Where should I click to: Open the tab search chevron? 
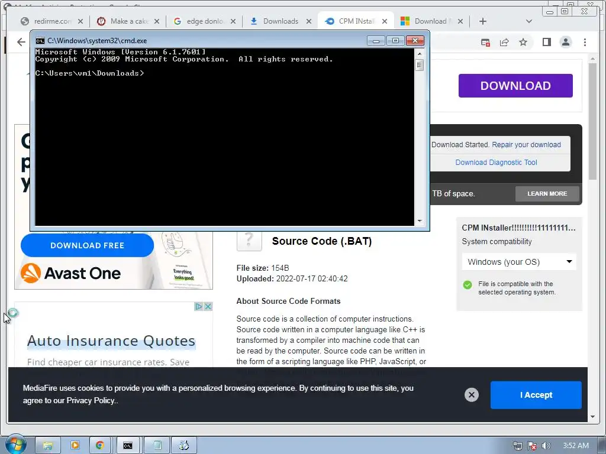click(529, 21)
